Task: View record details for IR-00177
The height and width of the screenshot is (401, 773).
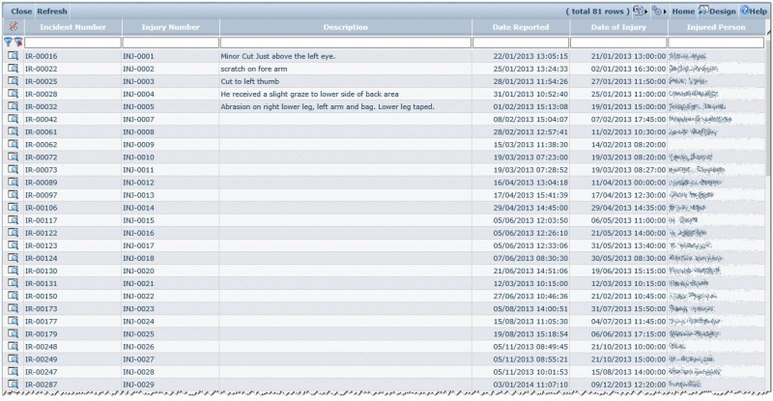Action: tap(13, 321)
